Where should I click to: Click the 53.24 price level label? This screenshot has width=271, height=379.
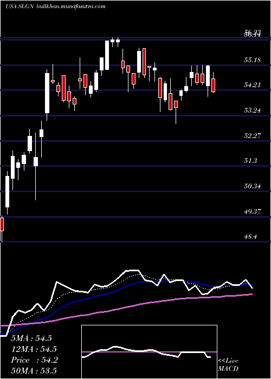[x=253, y=110]
